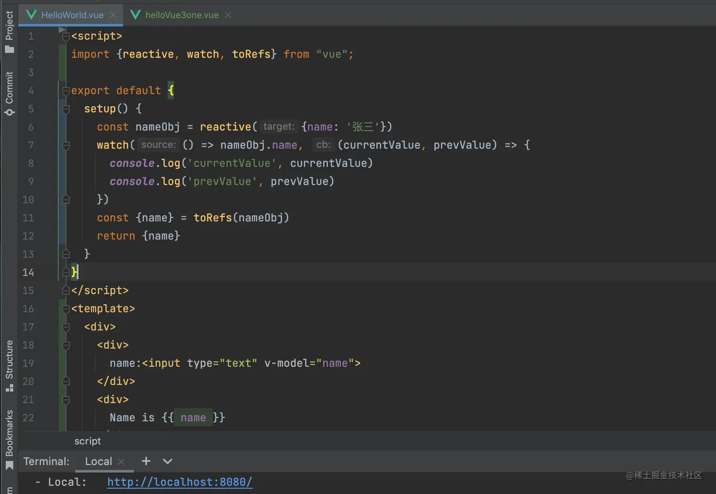Close the Local terminal session
Viewport: 716px width, 494px height.
click(x=121, y=461)
